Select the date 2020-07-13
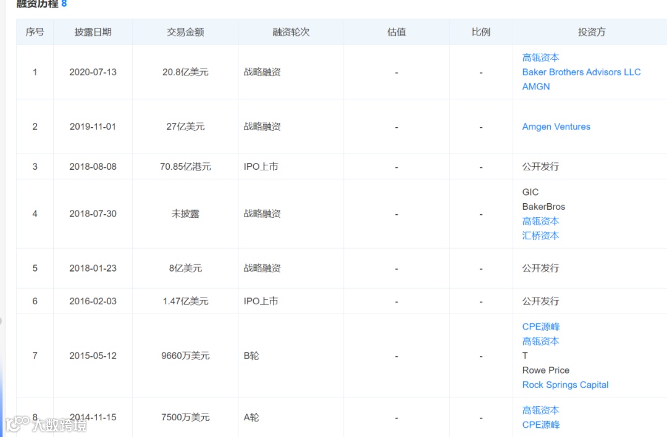This screenshot has width=667, height=437. click(93, 72)
